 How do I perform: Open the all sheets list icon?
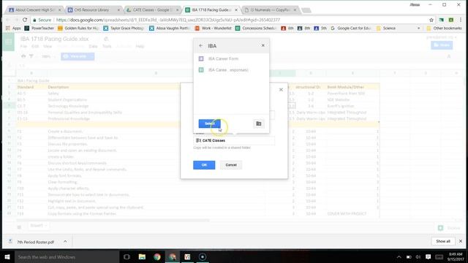pyautogui.click(x=19, y=227)
